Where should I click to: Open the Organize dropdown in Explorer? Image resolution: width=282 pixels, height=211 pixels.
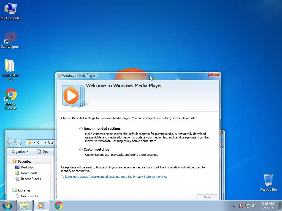click(20, 152)
